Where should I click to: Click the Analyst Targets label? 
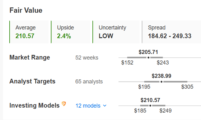33,81
